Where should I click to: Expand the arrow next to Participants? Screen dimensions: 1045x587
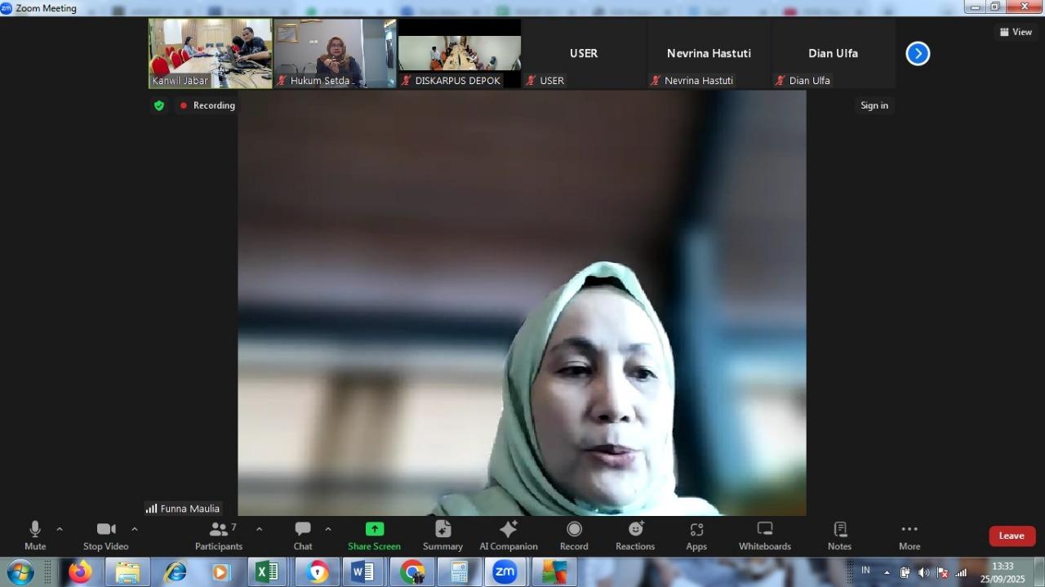point(259,529)
